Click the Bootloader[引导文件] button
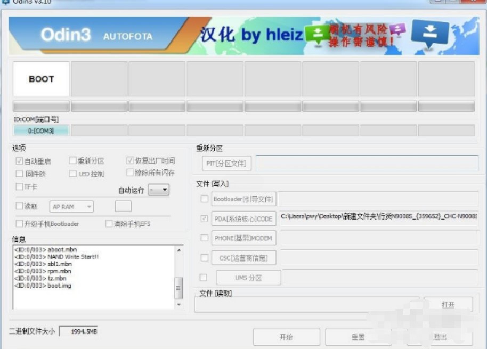 pos(243,199)
